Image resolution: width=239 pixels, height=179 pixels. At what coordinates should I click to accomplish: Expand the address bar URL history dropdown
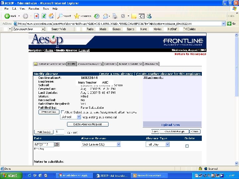click(223, 24)
